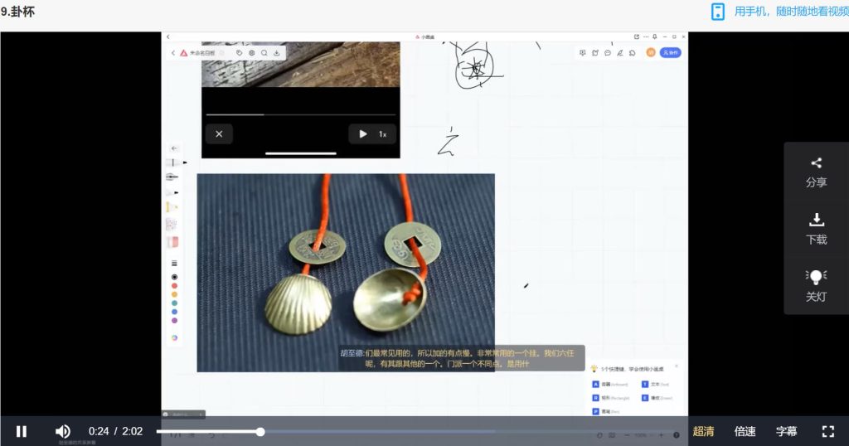Toggle the 关灯 lights-off mode
Screen dimensions: 849x446
[x=816, y=285]
